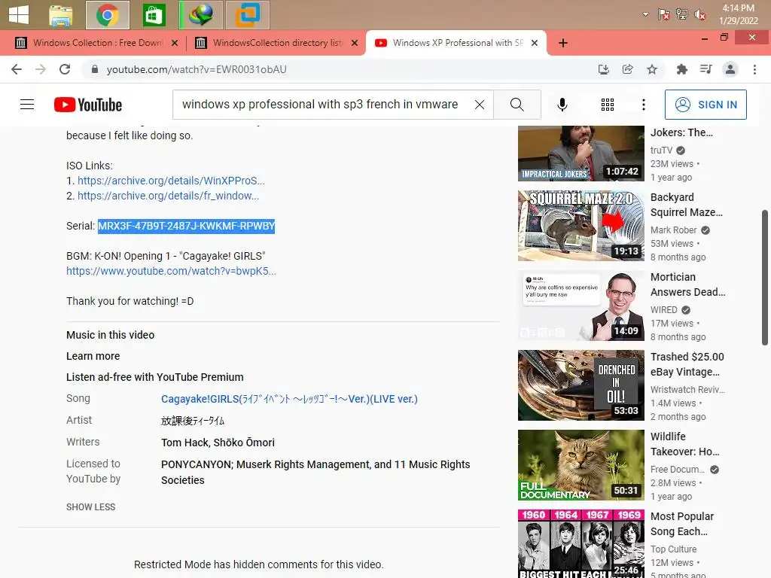Click the SIGN IN button
The width and height of the screenshot is (771, 578).
[x=705, y=104]
